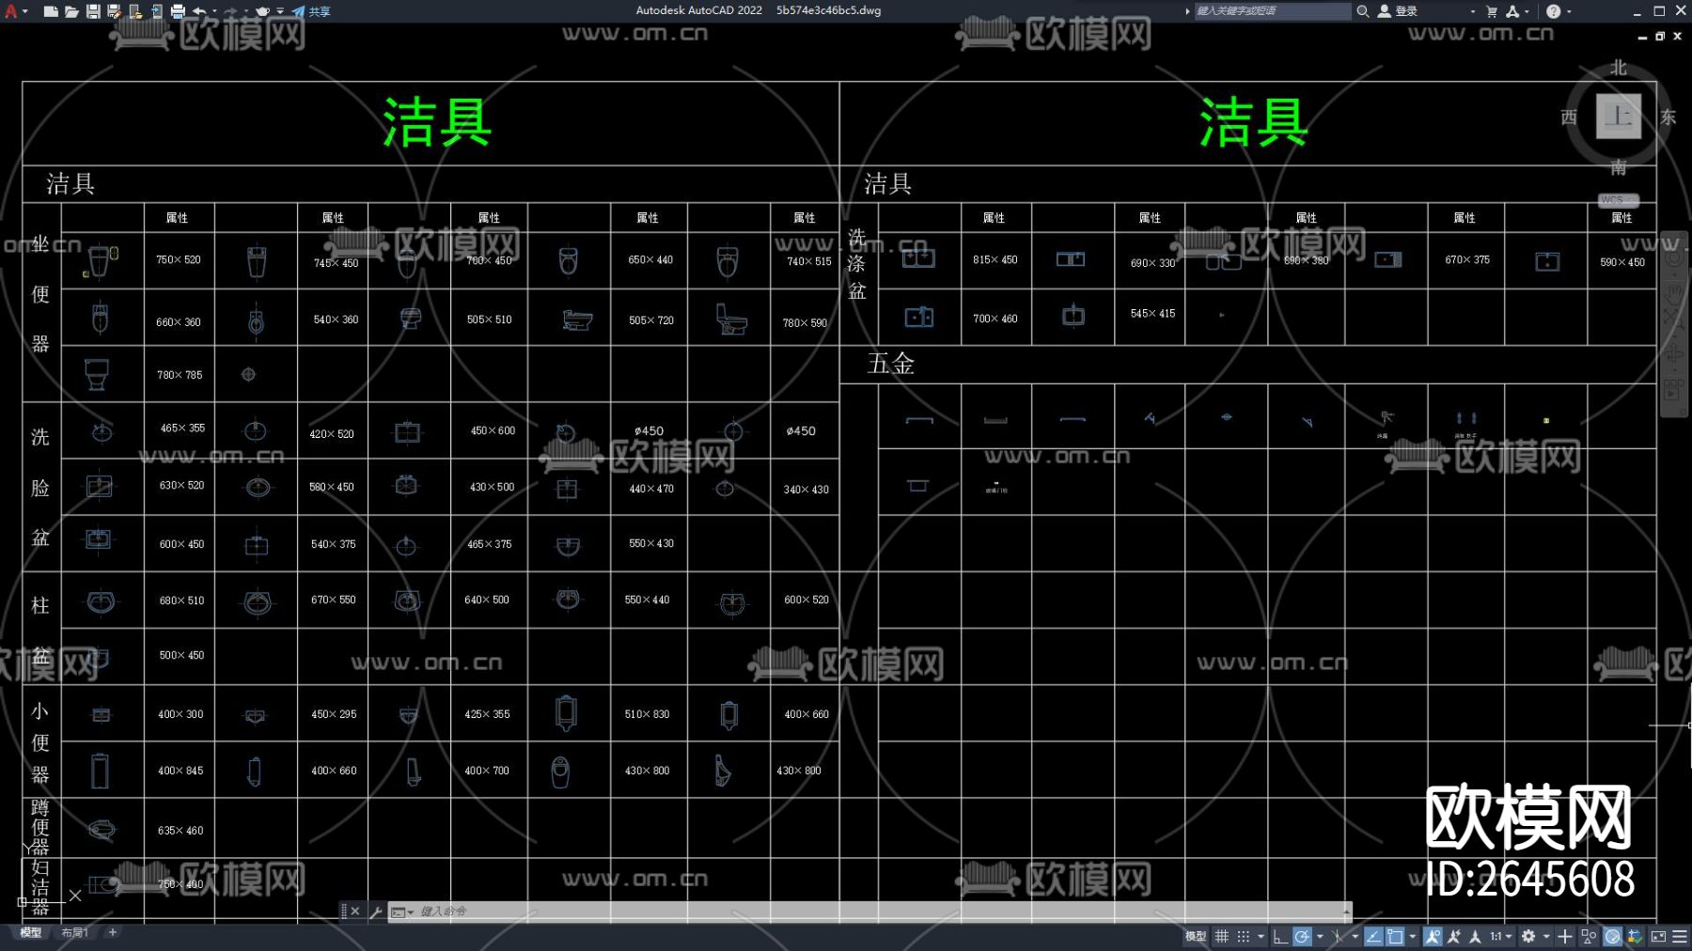Click the Open file folder icon
This screenshot has width=1692, height=951.
(72, 11)
